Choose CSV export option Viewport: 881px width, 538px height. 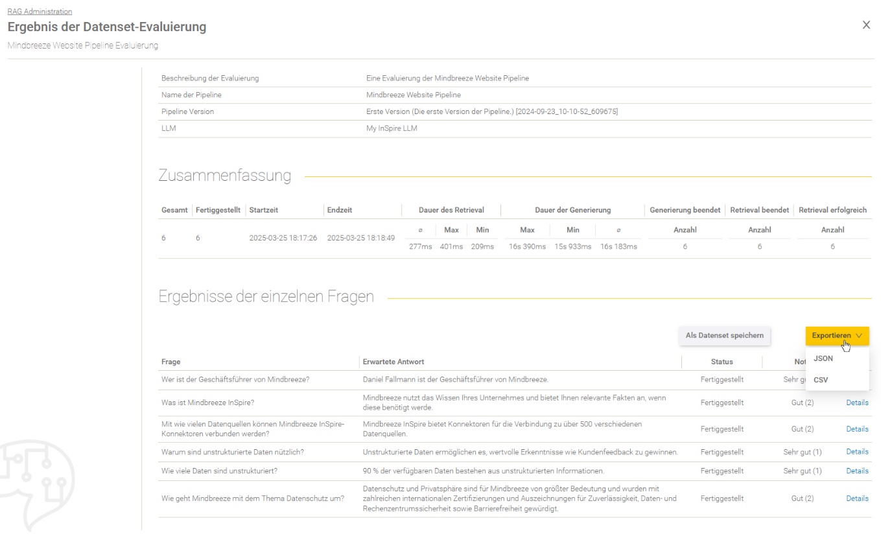point(821,380)
